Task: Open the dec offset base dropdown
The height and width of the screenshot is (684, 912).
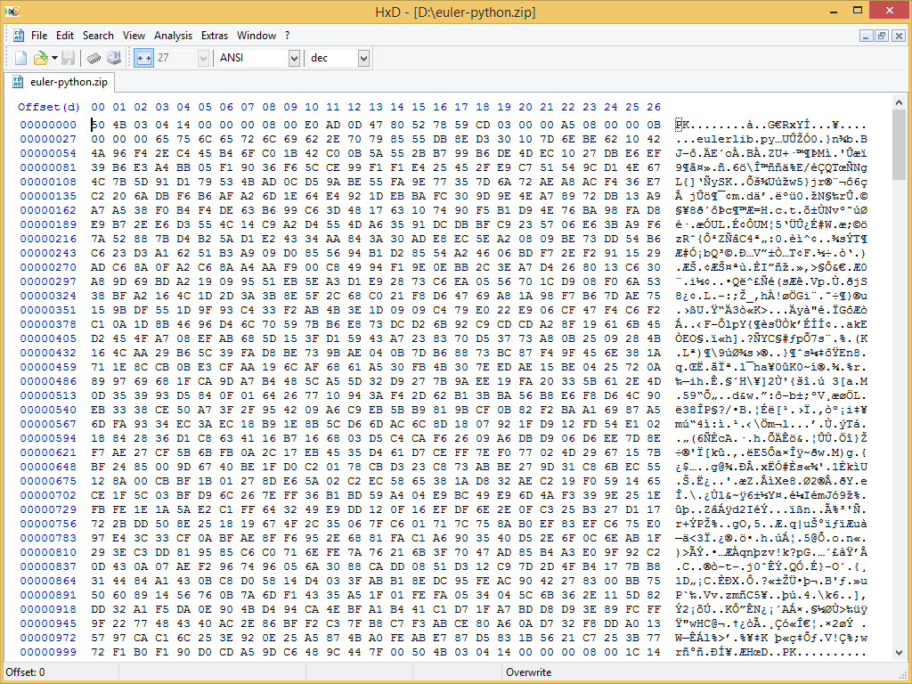Action: point(364,58)
